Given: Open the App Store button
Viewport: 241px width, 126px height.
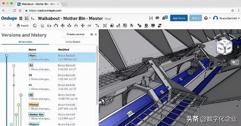Looking at the screenshot, I should [x=179, y=18].
